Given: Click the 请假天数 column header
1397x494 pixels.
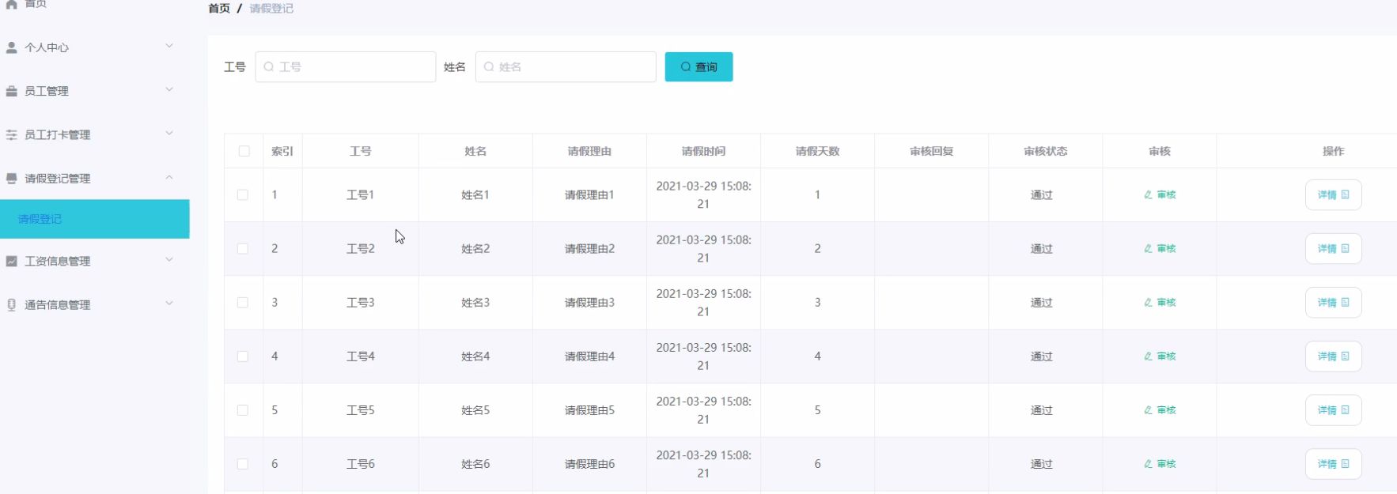Looking at the screenshot, I should coord(817,151).
